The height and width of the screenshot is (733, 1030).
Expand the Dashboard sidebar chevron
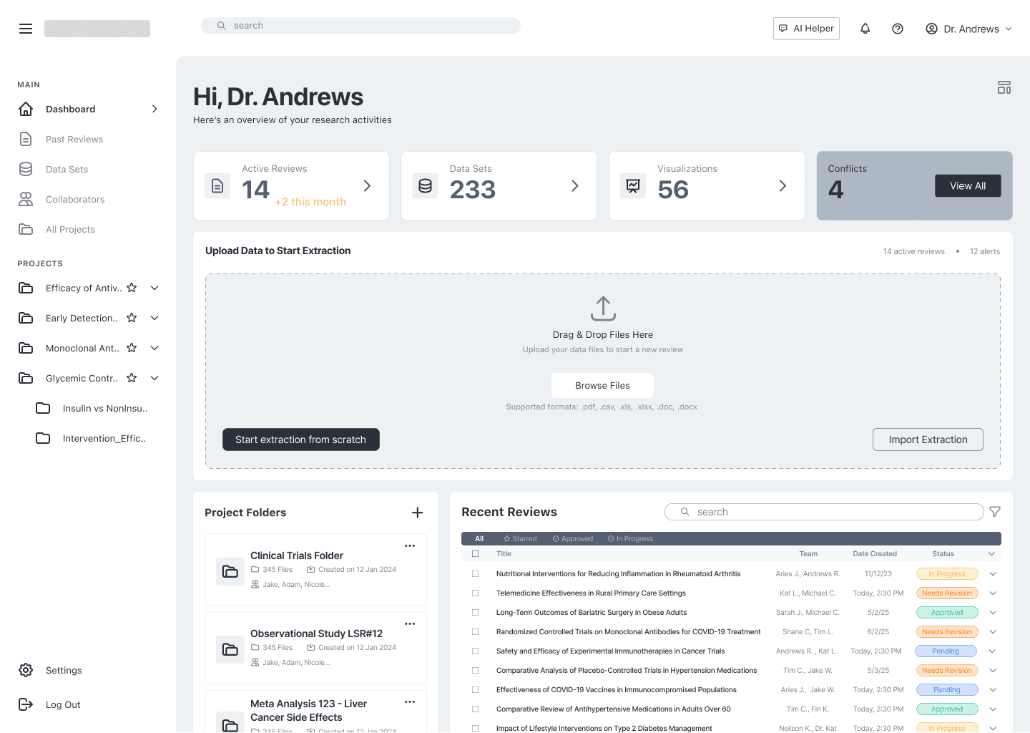tap(154, 109)
